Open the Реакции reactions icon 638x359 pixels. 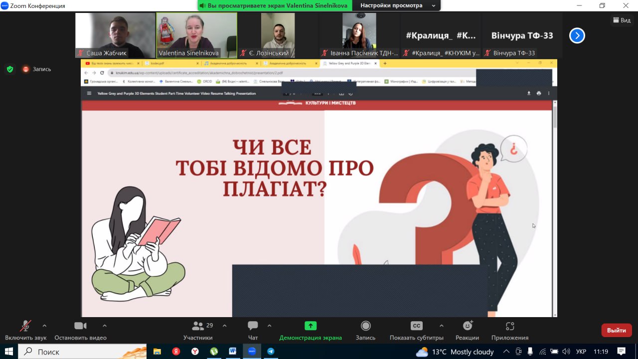click(468, 326)
